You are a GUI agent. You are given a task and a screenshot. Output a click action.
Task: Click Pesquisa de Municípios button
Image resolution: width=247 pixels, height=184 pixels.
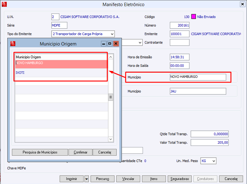pyautogui.click(x=40, y=152)
